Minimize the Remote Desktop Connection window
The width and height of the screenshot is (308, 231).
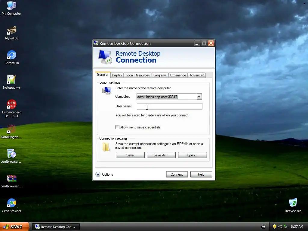tap(197, 43)
